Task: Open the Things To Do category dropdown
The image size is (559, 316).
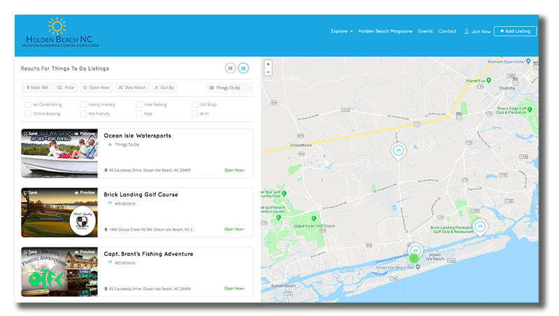Action: point(229,87)
